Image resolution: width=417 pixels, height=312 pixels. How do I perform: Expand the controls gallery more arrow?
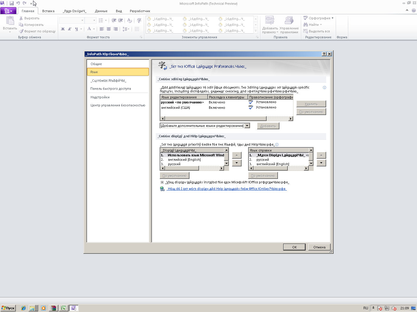[256, 31]
